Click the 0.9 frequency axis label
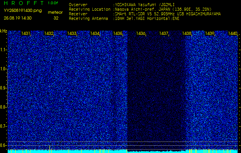The height and width of the screenshot is (153, 241). tap(2, 88)
